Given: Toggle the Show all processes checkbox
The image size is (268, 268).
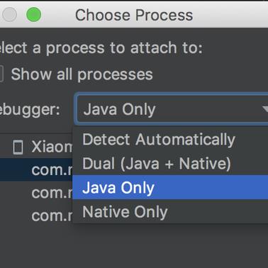Looking at the screenshot, I should pyautogui.click(x=1, y=74).
